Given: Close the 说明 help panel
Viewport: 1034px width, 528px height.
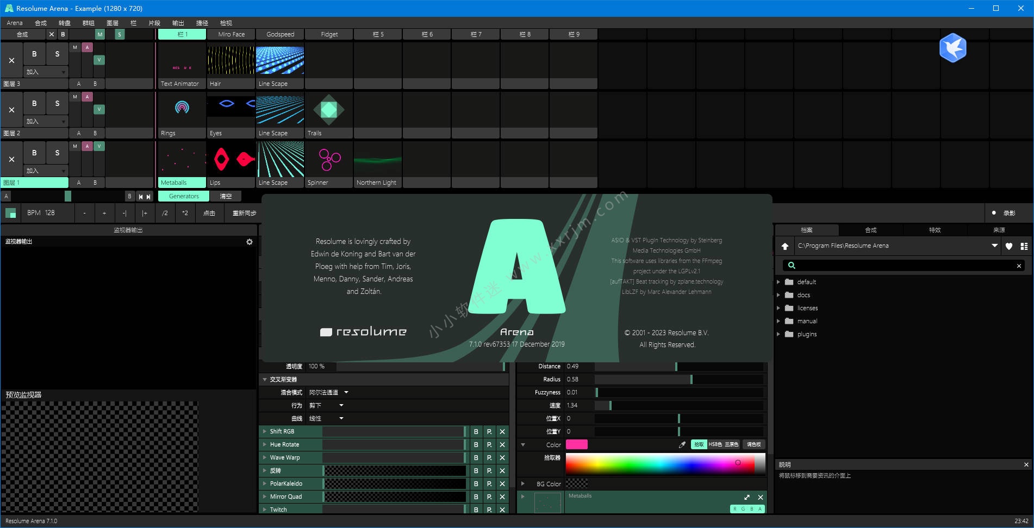Looking at the screenshot, I should pos(1026,464).
